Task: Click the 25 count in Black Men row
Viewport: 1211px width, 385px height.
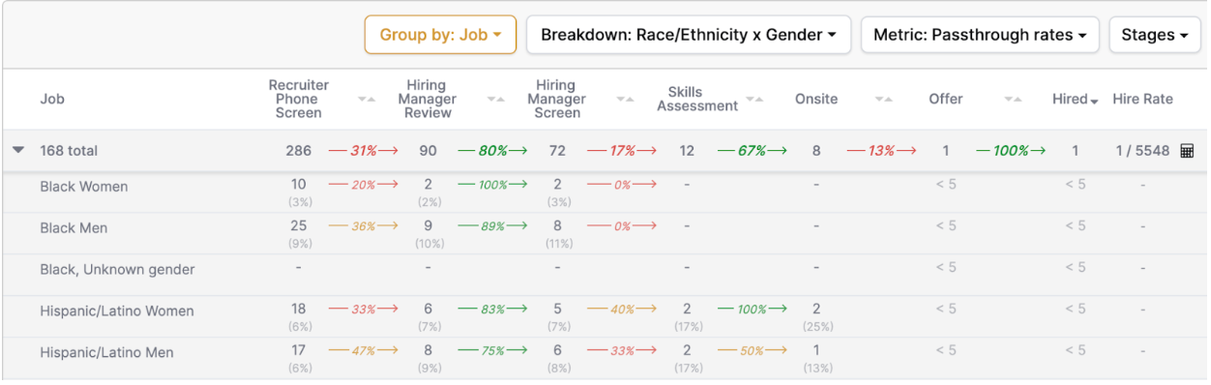Action: coord(299,225)
